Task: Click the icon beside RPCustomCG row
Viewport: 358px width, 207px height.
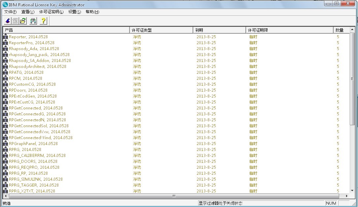Action: pyautogui.click(x=6, y=84)
